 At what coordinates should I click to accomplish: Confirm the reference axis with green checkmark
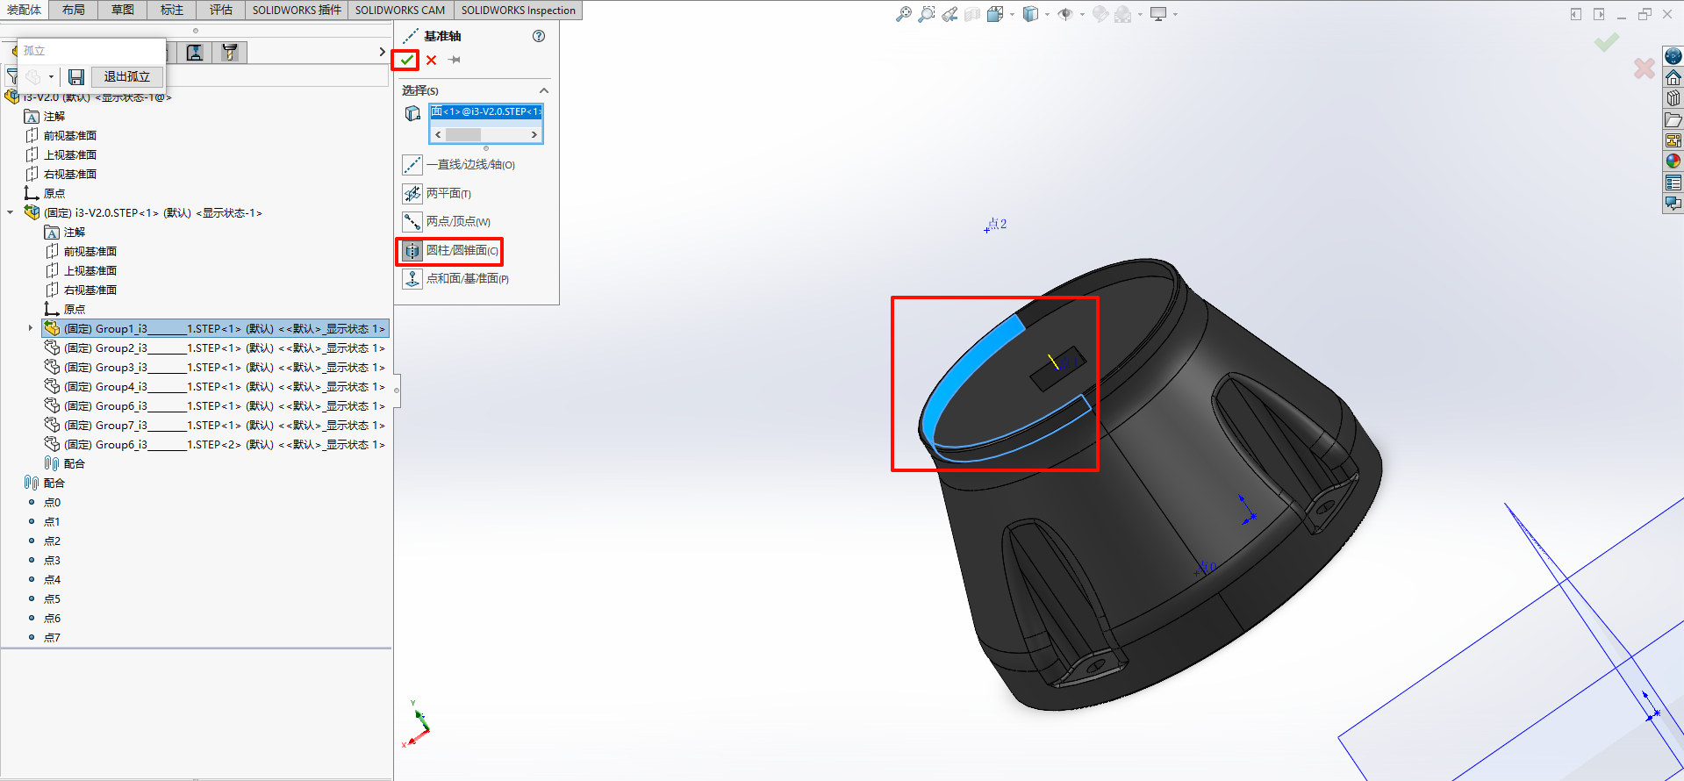405,60
